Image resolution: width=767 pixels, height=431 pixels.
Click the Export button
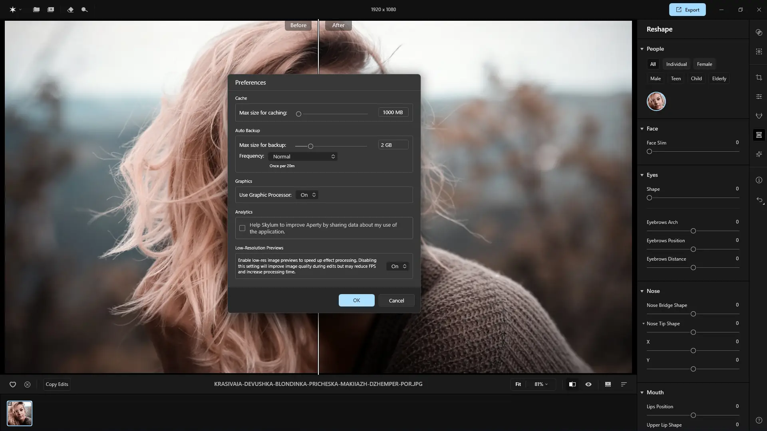(687, 10)
